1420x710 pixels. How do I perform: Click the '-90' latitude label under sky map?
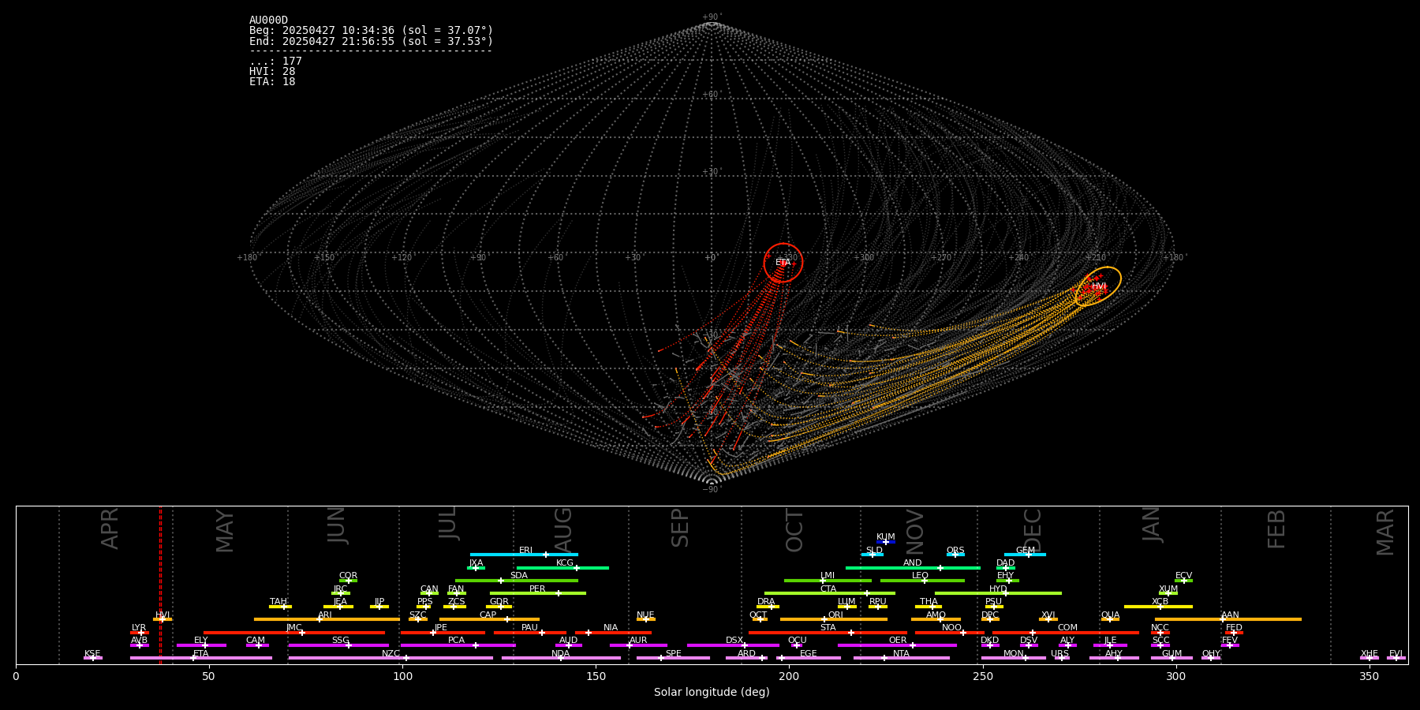point(712,489)
